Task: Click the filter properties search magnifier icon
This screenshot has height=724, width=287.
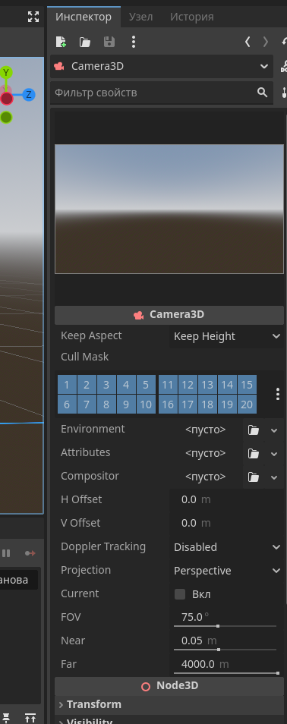Action: [263, 93]
